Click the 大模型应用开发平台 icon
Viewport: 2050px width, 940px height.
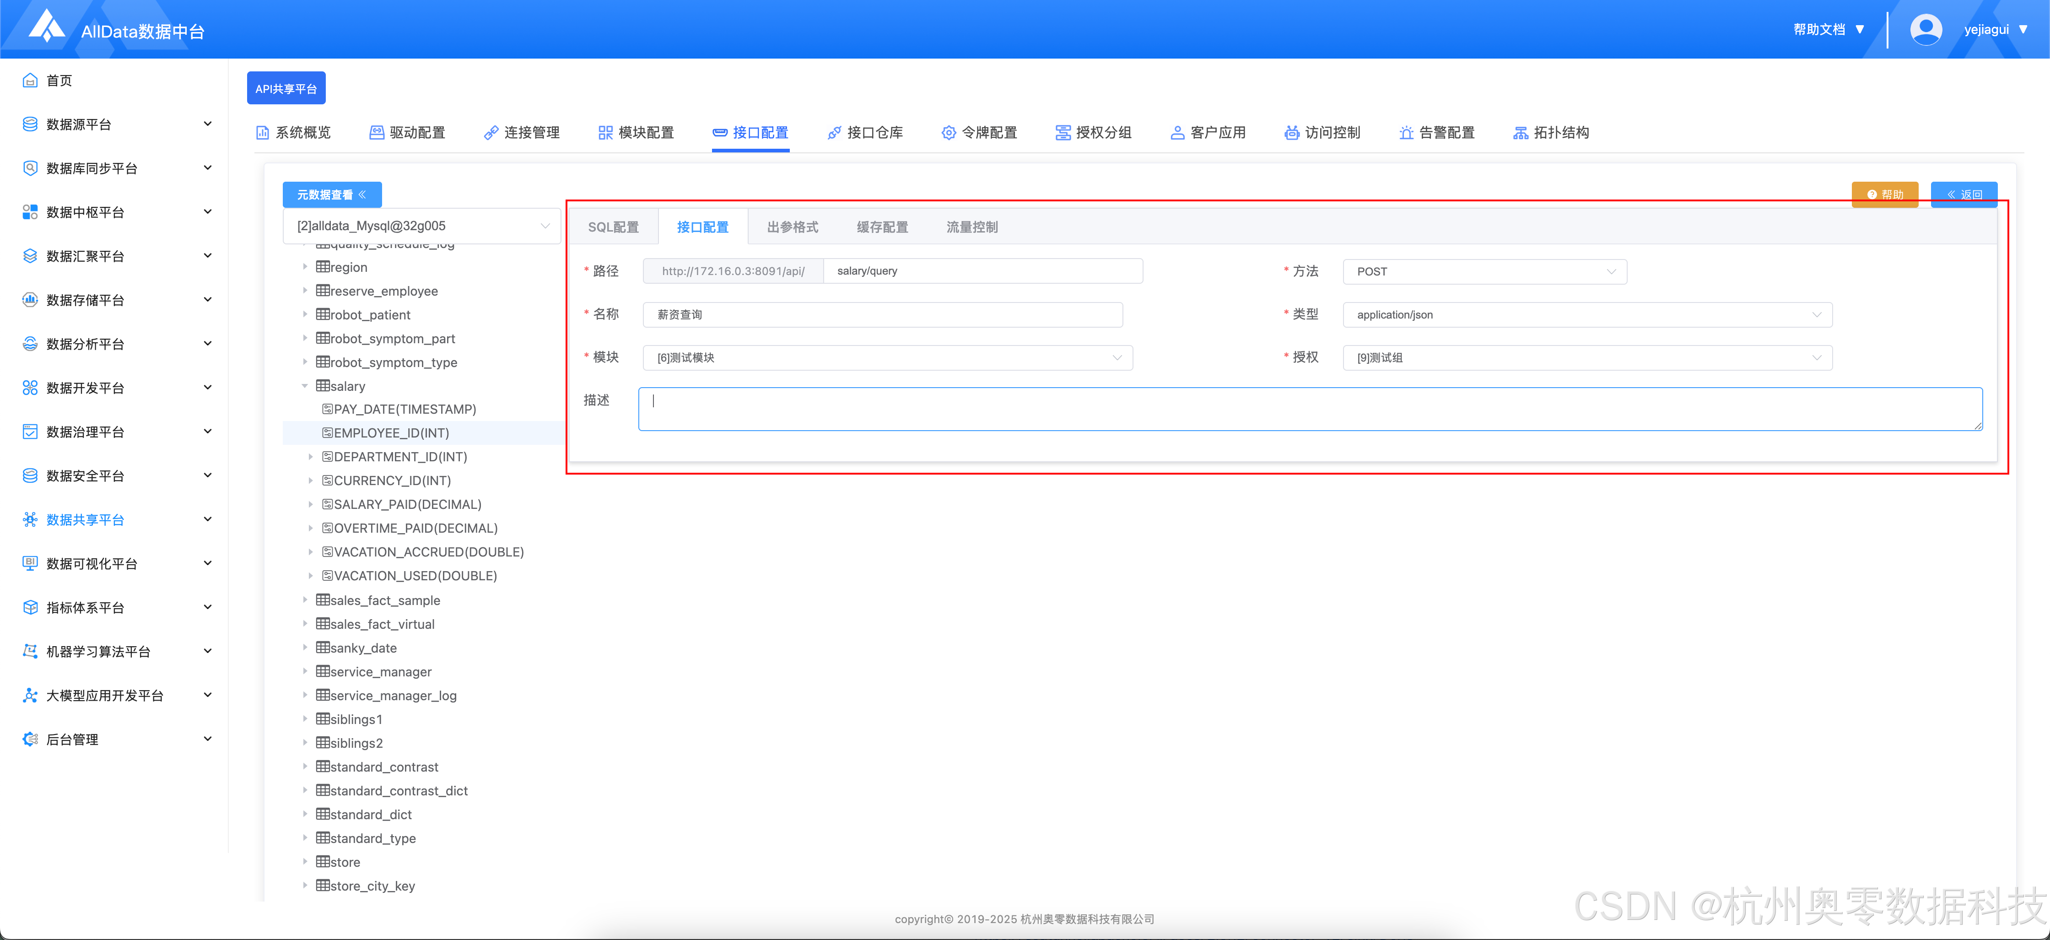pyautogui.click(x=30, y=695)
